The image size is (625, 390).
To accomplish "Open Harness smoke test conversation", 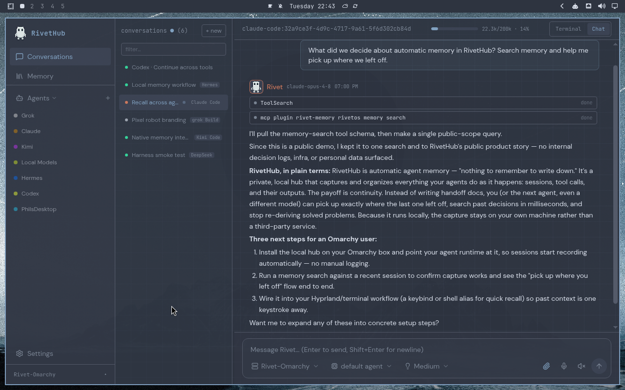I will click(173, 155).
